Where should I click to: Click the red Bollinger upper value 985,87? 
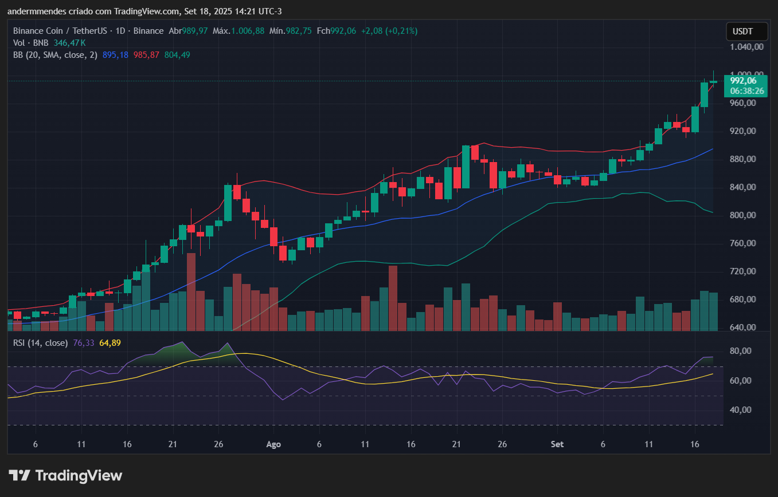pyautogui.click(x=146, y=55)
